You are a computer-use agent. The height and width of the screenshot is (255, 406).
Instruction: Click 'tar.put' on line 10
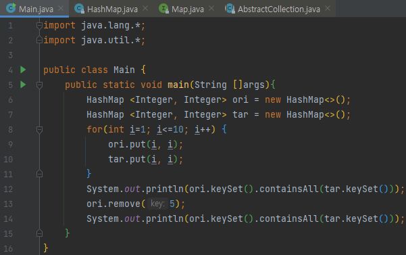tap(127, 159)
